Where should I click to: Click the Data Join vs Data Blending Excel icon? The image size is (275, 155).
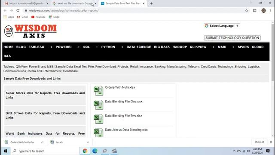point(98,133)
